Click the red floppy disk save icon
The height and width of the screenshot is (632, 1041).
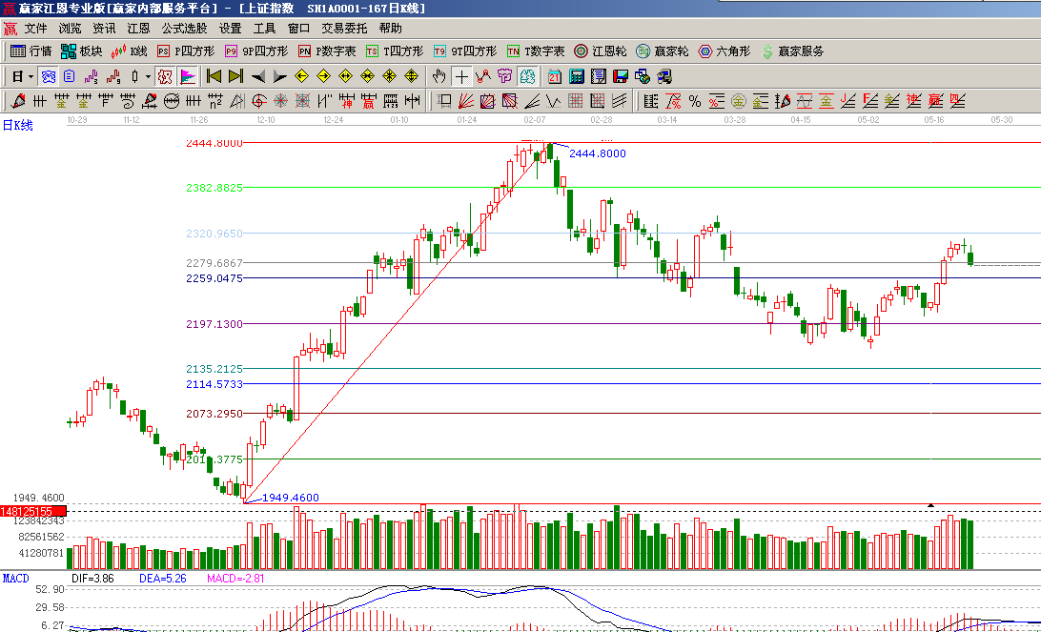click(x=621, y=76)
